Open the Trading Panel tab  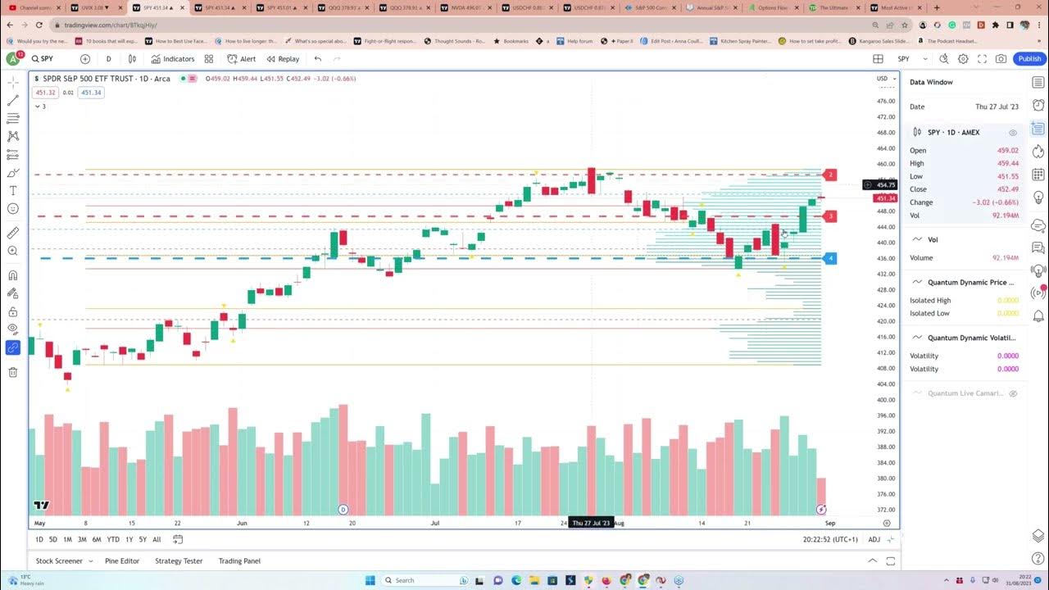pyautogui.click(x=239, y=561)
